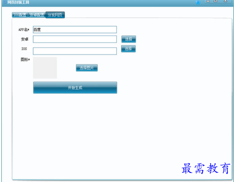
Task: Click 选择 button next to IOS field
Action: click(128, 49)
